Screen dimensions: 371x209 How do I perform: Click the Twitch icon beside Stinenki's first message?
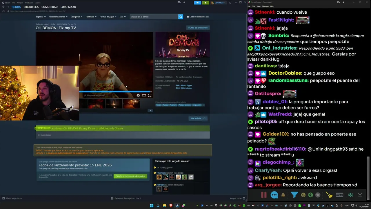[x=250, y=12]
